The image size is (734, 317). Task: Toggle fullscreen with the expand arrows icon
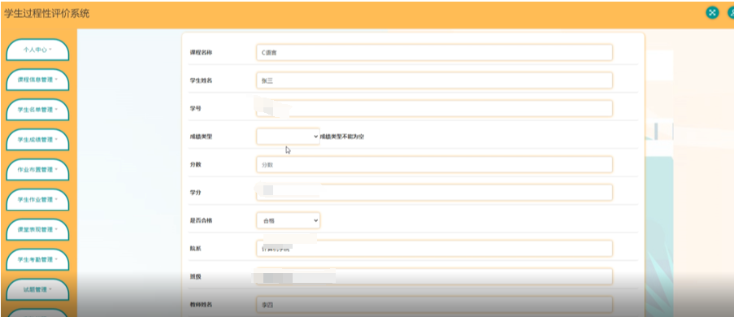pos(712,13)
